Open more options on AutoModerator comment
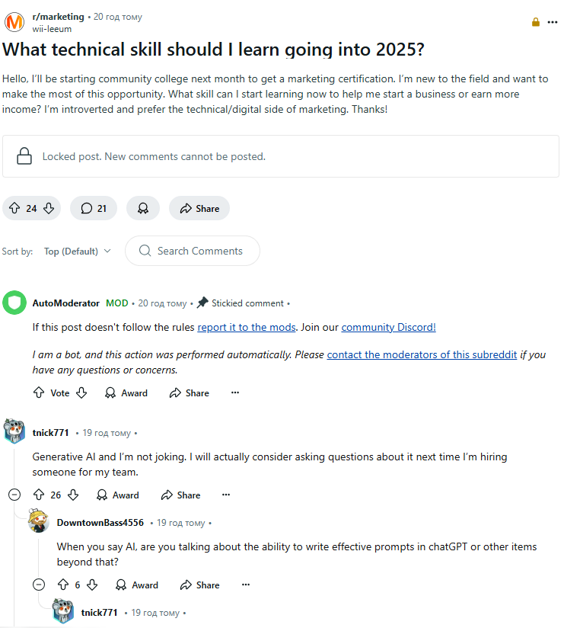 pyautogui.click(x=234, y=392)
